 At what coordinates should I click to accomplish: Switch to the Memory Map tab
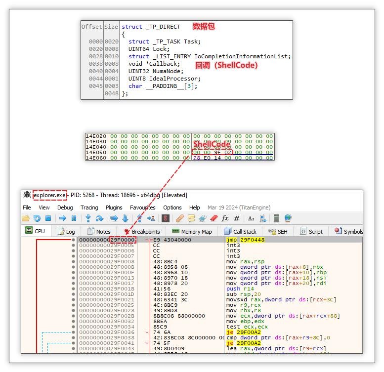(192, 232)
